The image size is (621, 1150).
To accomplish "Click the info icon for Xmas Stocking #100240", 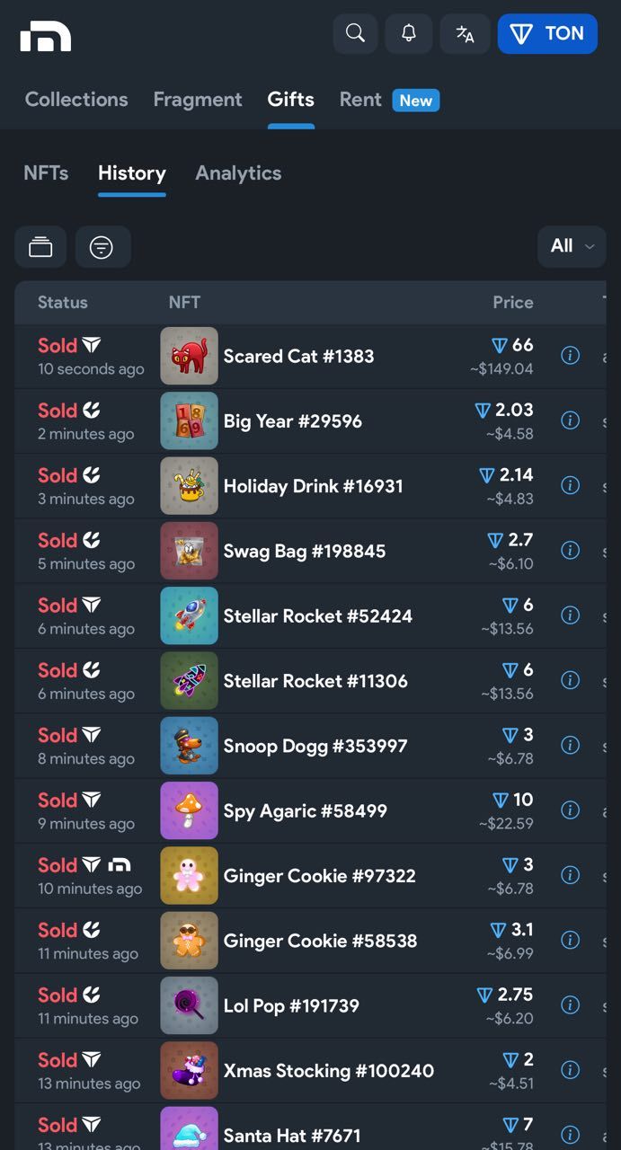I will (x=570, y=1069).
